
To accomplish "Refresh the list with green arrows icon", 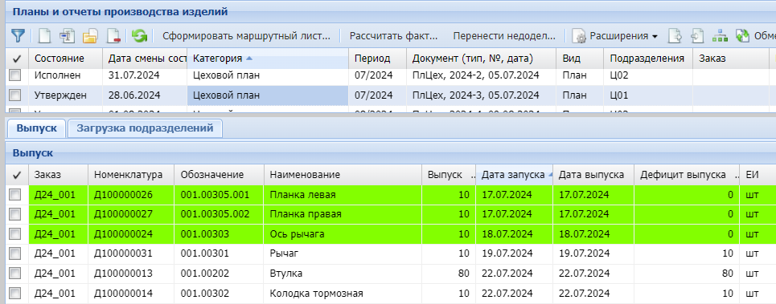I will 140,36.
